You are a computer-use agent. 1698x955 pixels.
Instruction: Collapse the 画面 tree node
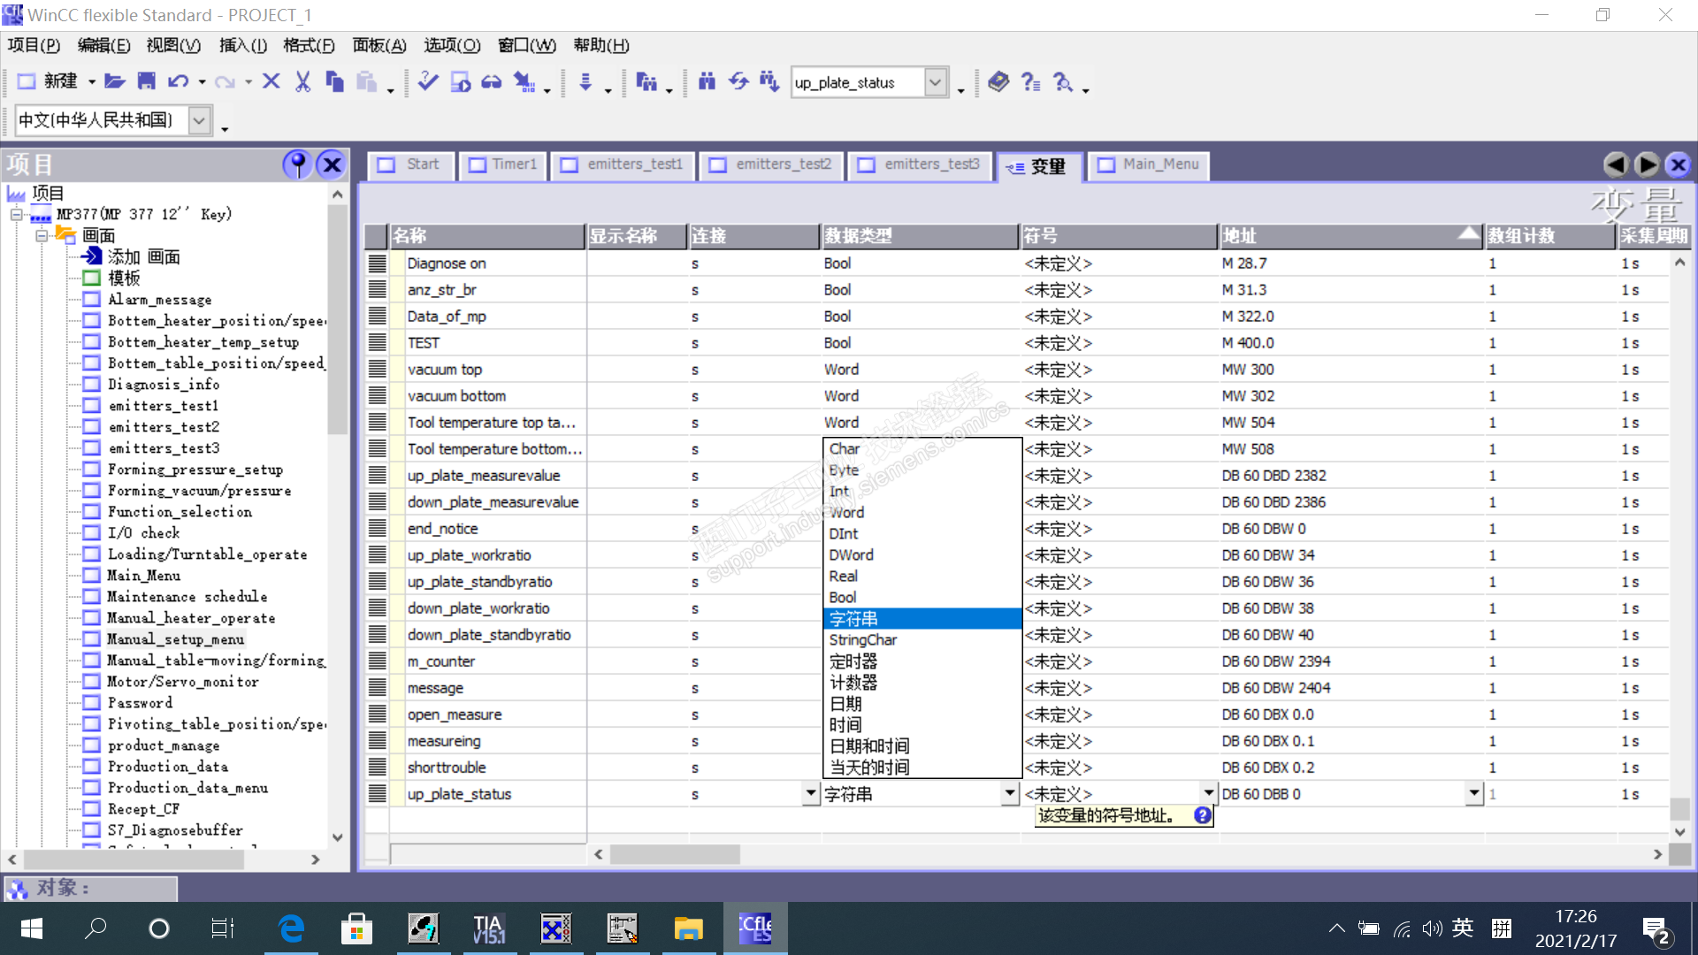42,236
